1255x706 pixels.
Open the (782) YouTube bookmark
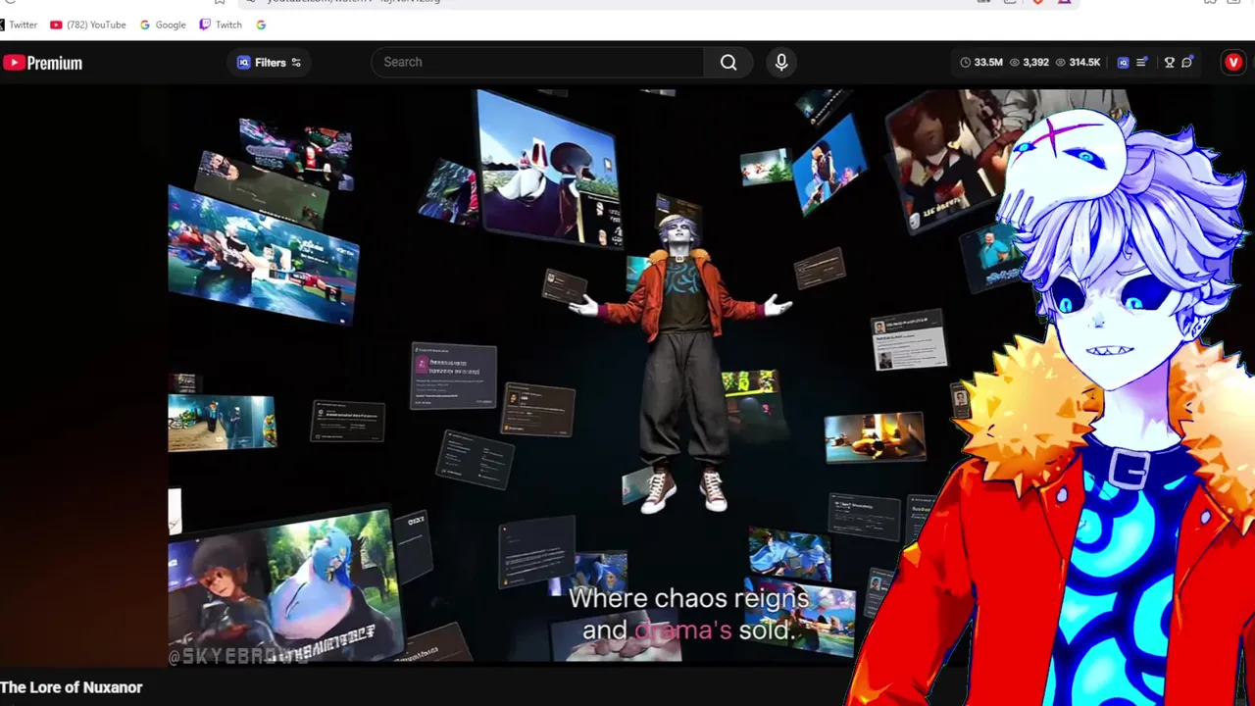pyautogui.click(x=88, y=25)
